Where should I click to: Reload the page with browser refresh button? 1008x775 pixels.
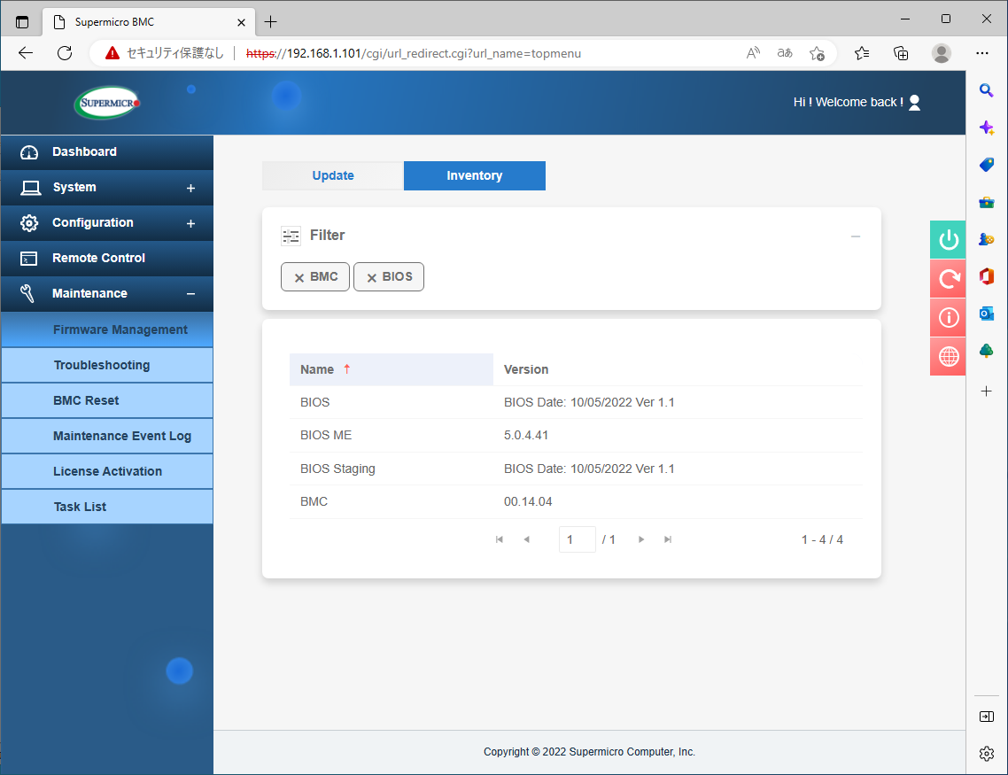65,53
